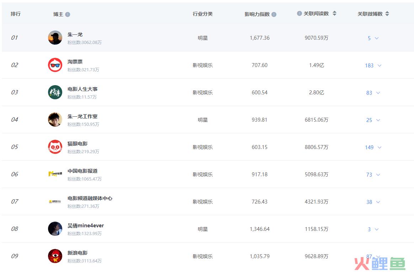Open 吴倩mine4ever avatar photo
This screenshot has height=272, width=414.
point(55,229)
